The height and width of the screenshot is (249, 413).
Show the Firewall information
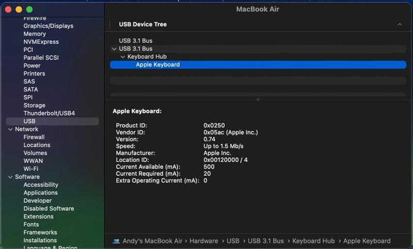click(x=34, y=137)
